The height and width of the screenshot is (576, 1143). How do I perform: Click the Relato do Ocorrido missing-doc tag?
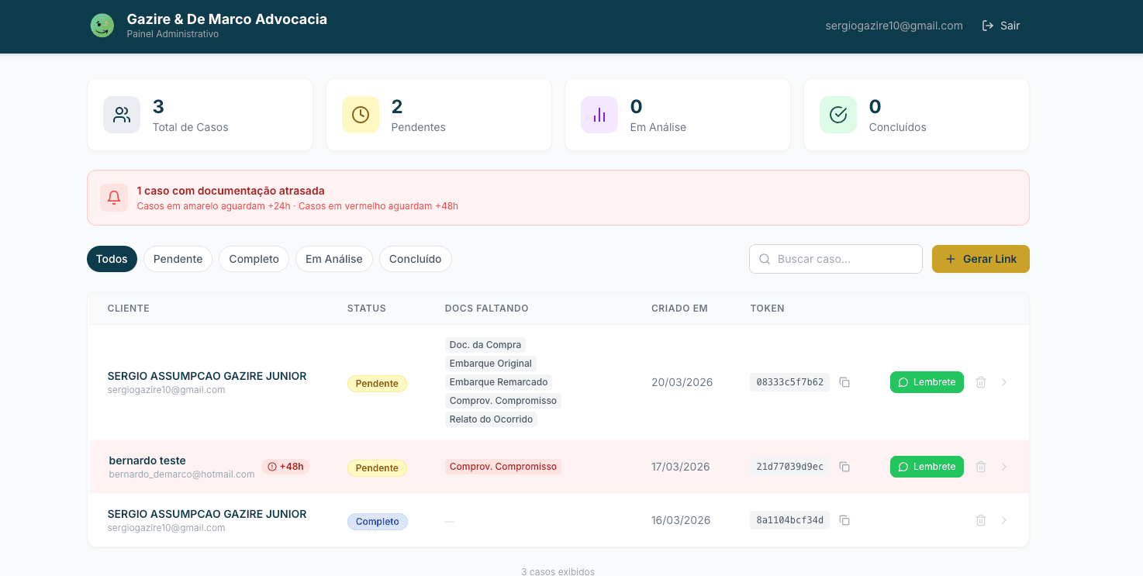[x=492, y=419]
